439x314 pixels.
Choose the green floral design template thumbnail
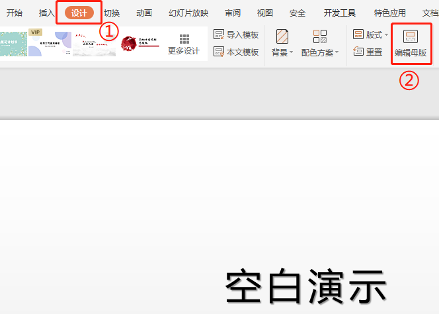[x=13, y=44]
